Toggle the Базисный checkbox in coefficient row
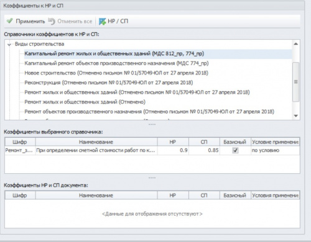The width and height of the screenshot is (311, 242). pos(235,150)
